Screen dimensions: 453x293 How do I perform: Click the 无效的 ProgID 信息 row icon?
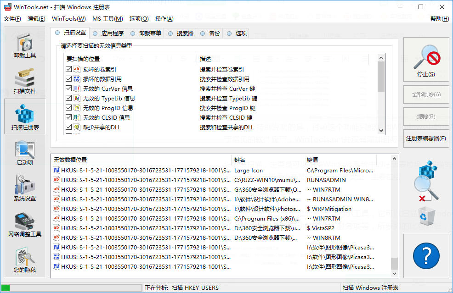pos(77,108)
